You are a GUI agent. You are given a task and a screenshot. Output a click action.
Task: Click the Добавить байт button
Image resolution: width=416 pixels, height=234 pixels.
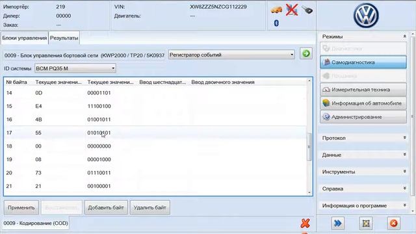(x=106, y=207)
